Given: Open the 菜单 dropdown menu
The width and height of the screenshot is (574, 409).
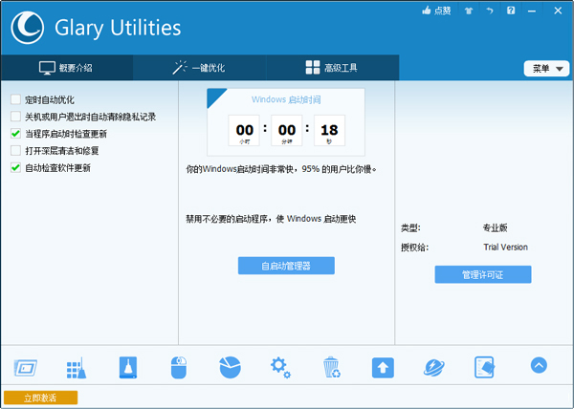Looking at the screenshot, I should tap(546, 69).
